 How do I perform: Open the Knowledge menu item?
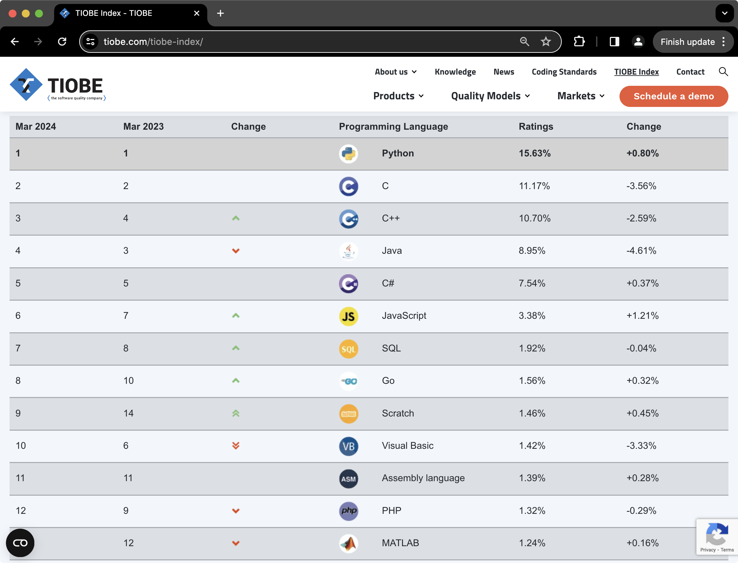[455, 72]
